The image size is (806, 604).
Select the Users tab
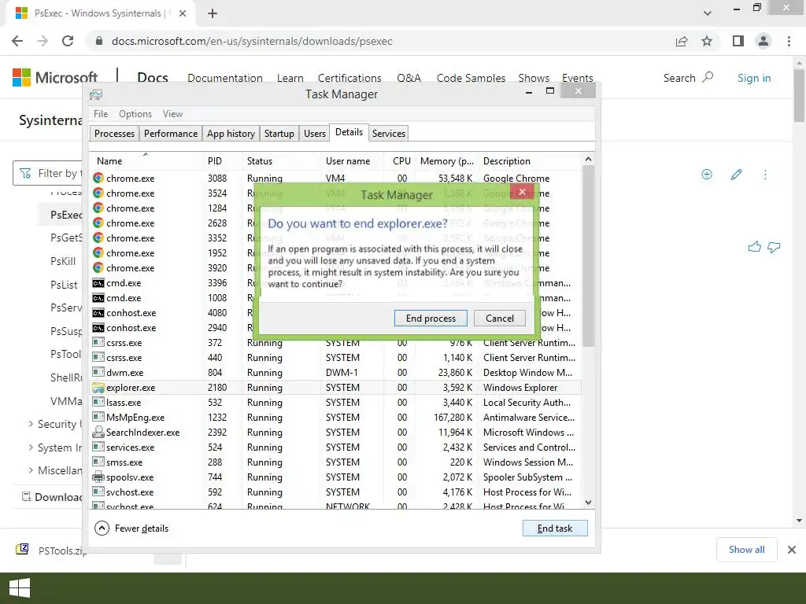[x=315, y=134]
